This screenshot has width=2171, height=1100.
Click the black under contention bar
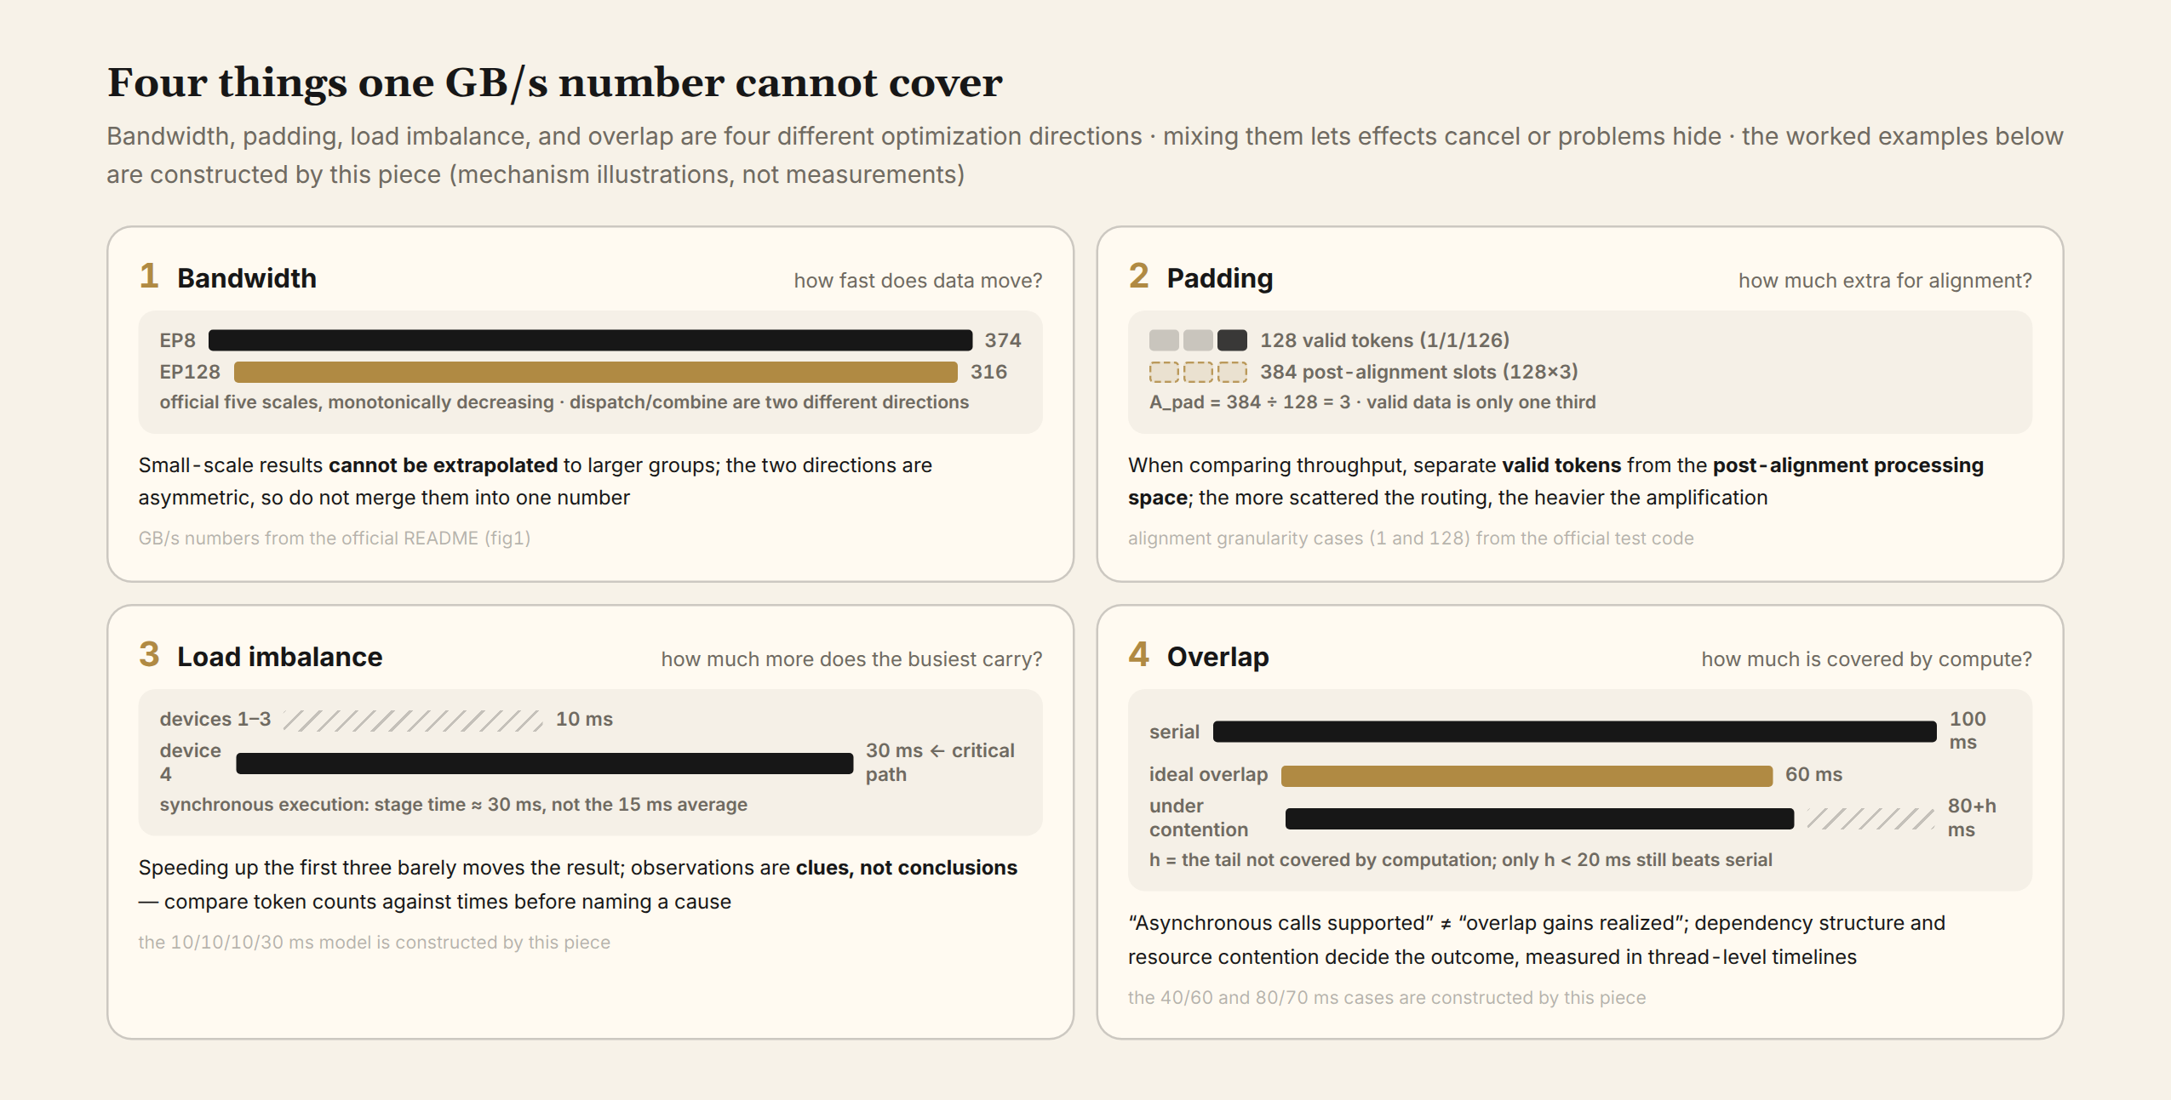click(1539, 818)
